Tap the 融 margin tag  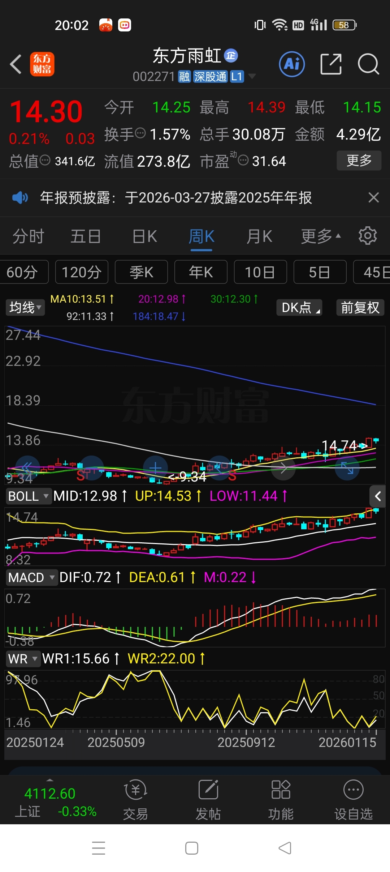point(185,76)
